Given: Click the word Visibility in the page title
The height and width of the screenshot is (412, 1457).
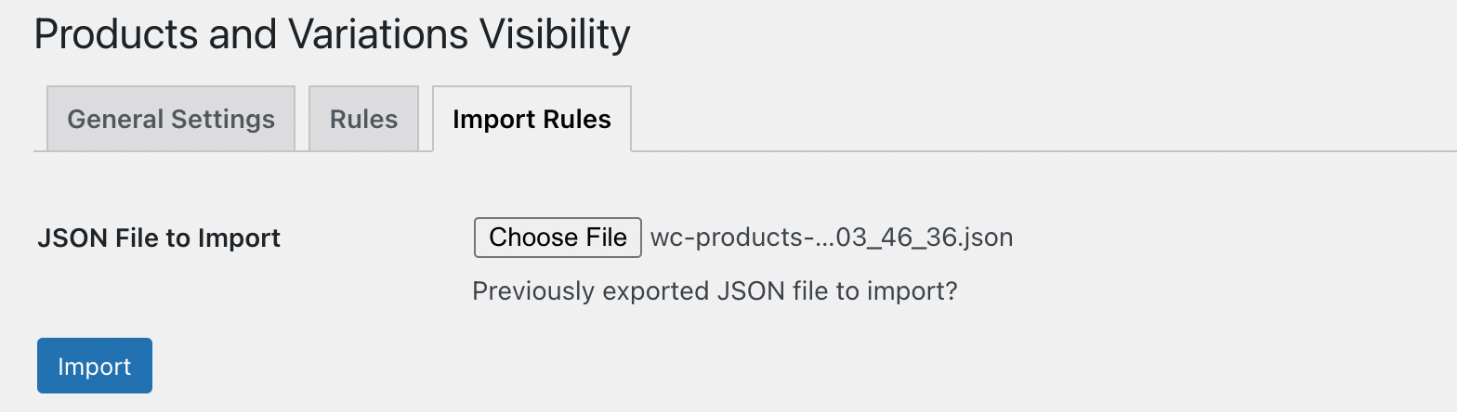Looking at the screenshot, I should click(554, 34).
